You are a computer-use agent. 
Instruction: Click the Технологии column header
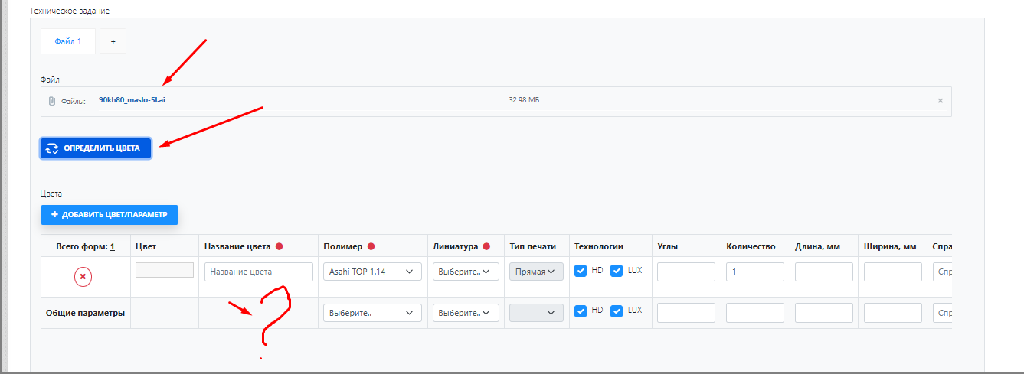click(x=599, y=246)
